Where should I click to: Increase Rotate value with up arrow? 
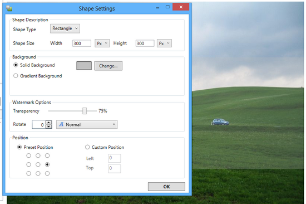(x=48, y=123)
